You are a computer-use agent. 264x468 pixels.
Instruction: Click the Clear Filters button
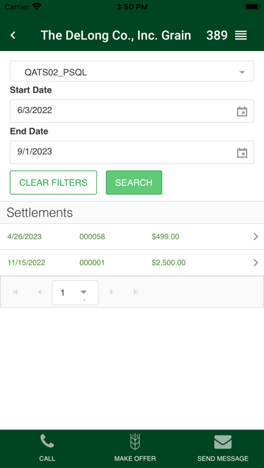pyautogui.click(x=53, y=182)
